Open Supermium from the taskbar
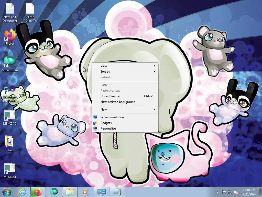262x197 pixels. 54,192
